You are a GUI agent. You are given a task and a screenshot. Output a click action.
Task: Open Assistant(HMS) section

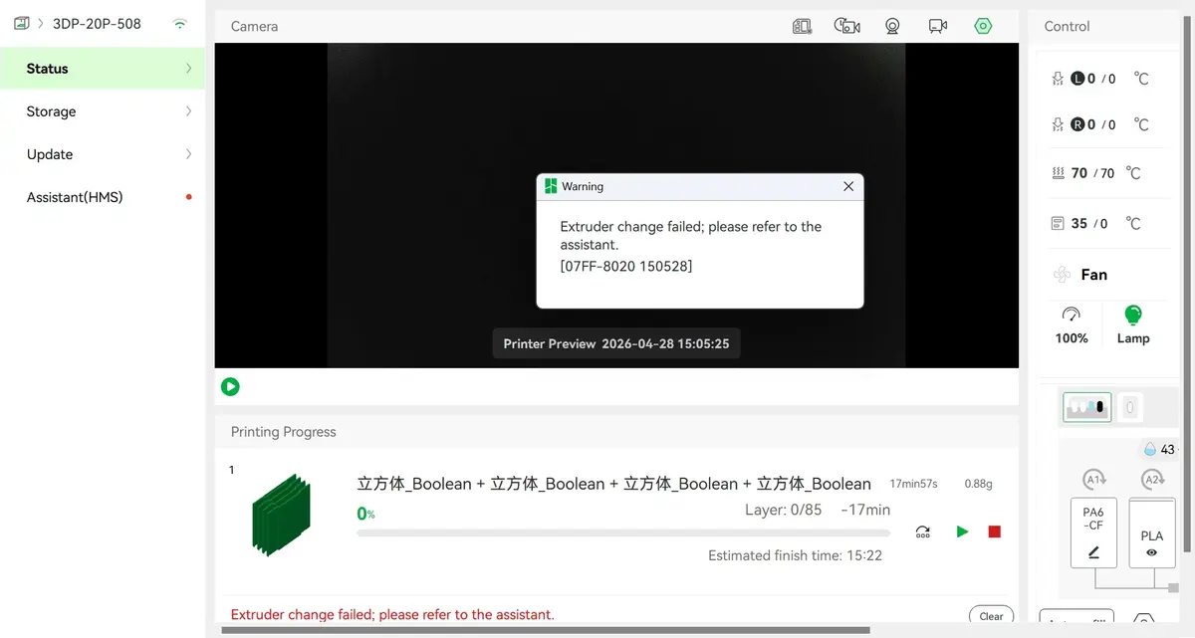tap(103, 197)
